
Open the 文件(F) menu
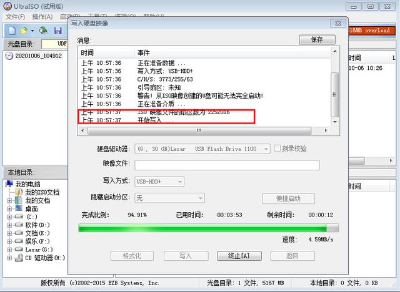pos(15,17)
